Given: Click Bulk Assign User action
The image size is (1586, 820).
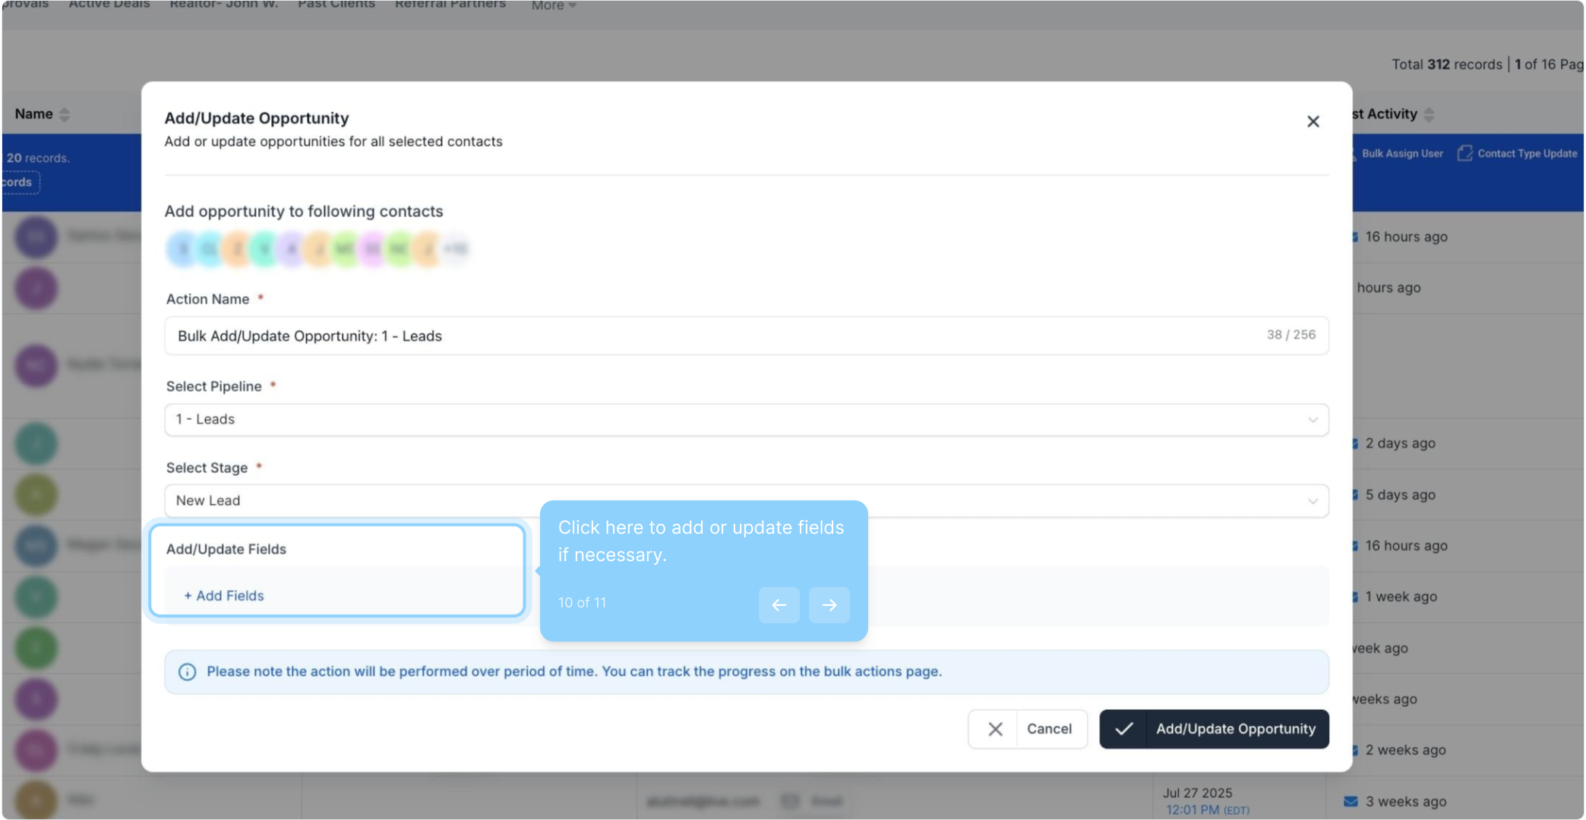Looking at the screenshot, I should click(1401, 153).
